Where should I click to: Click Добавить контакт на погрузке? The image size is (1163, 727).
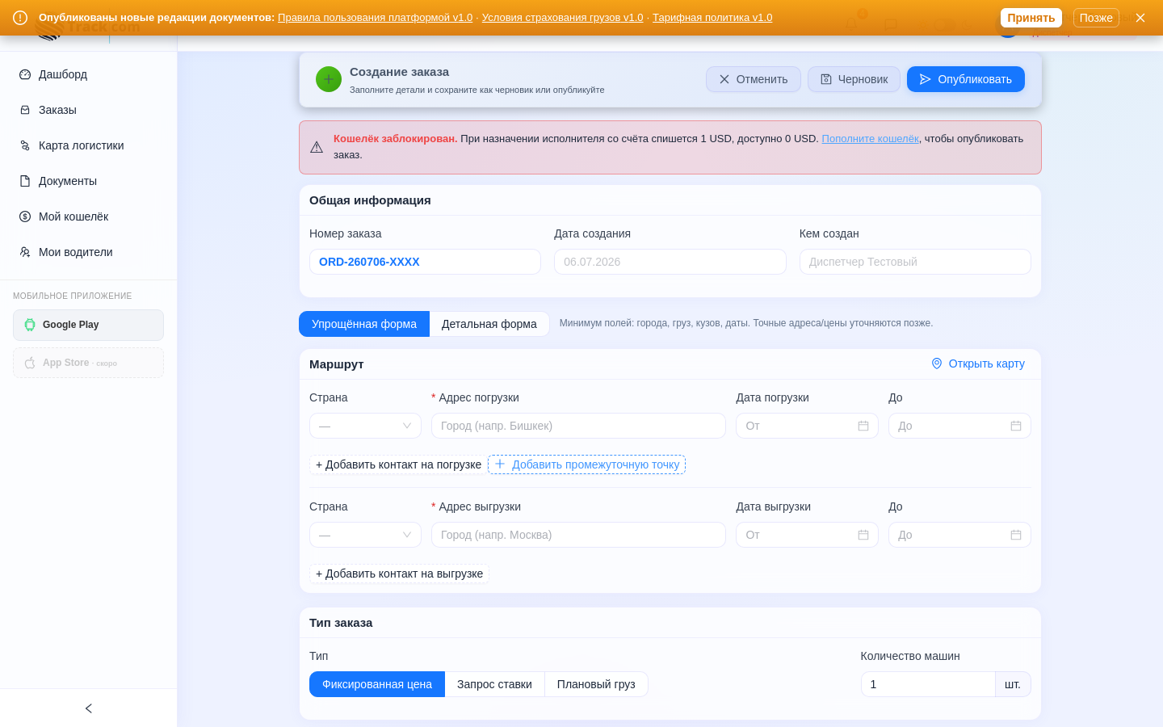398,464
